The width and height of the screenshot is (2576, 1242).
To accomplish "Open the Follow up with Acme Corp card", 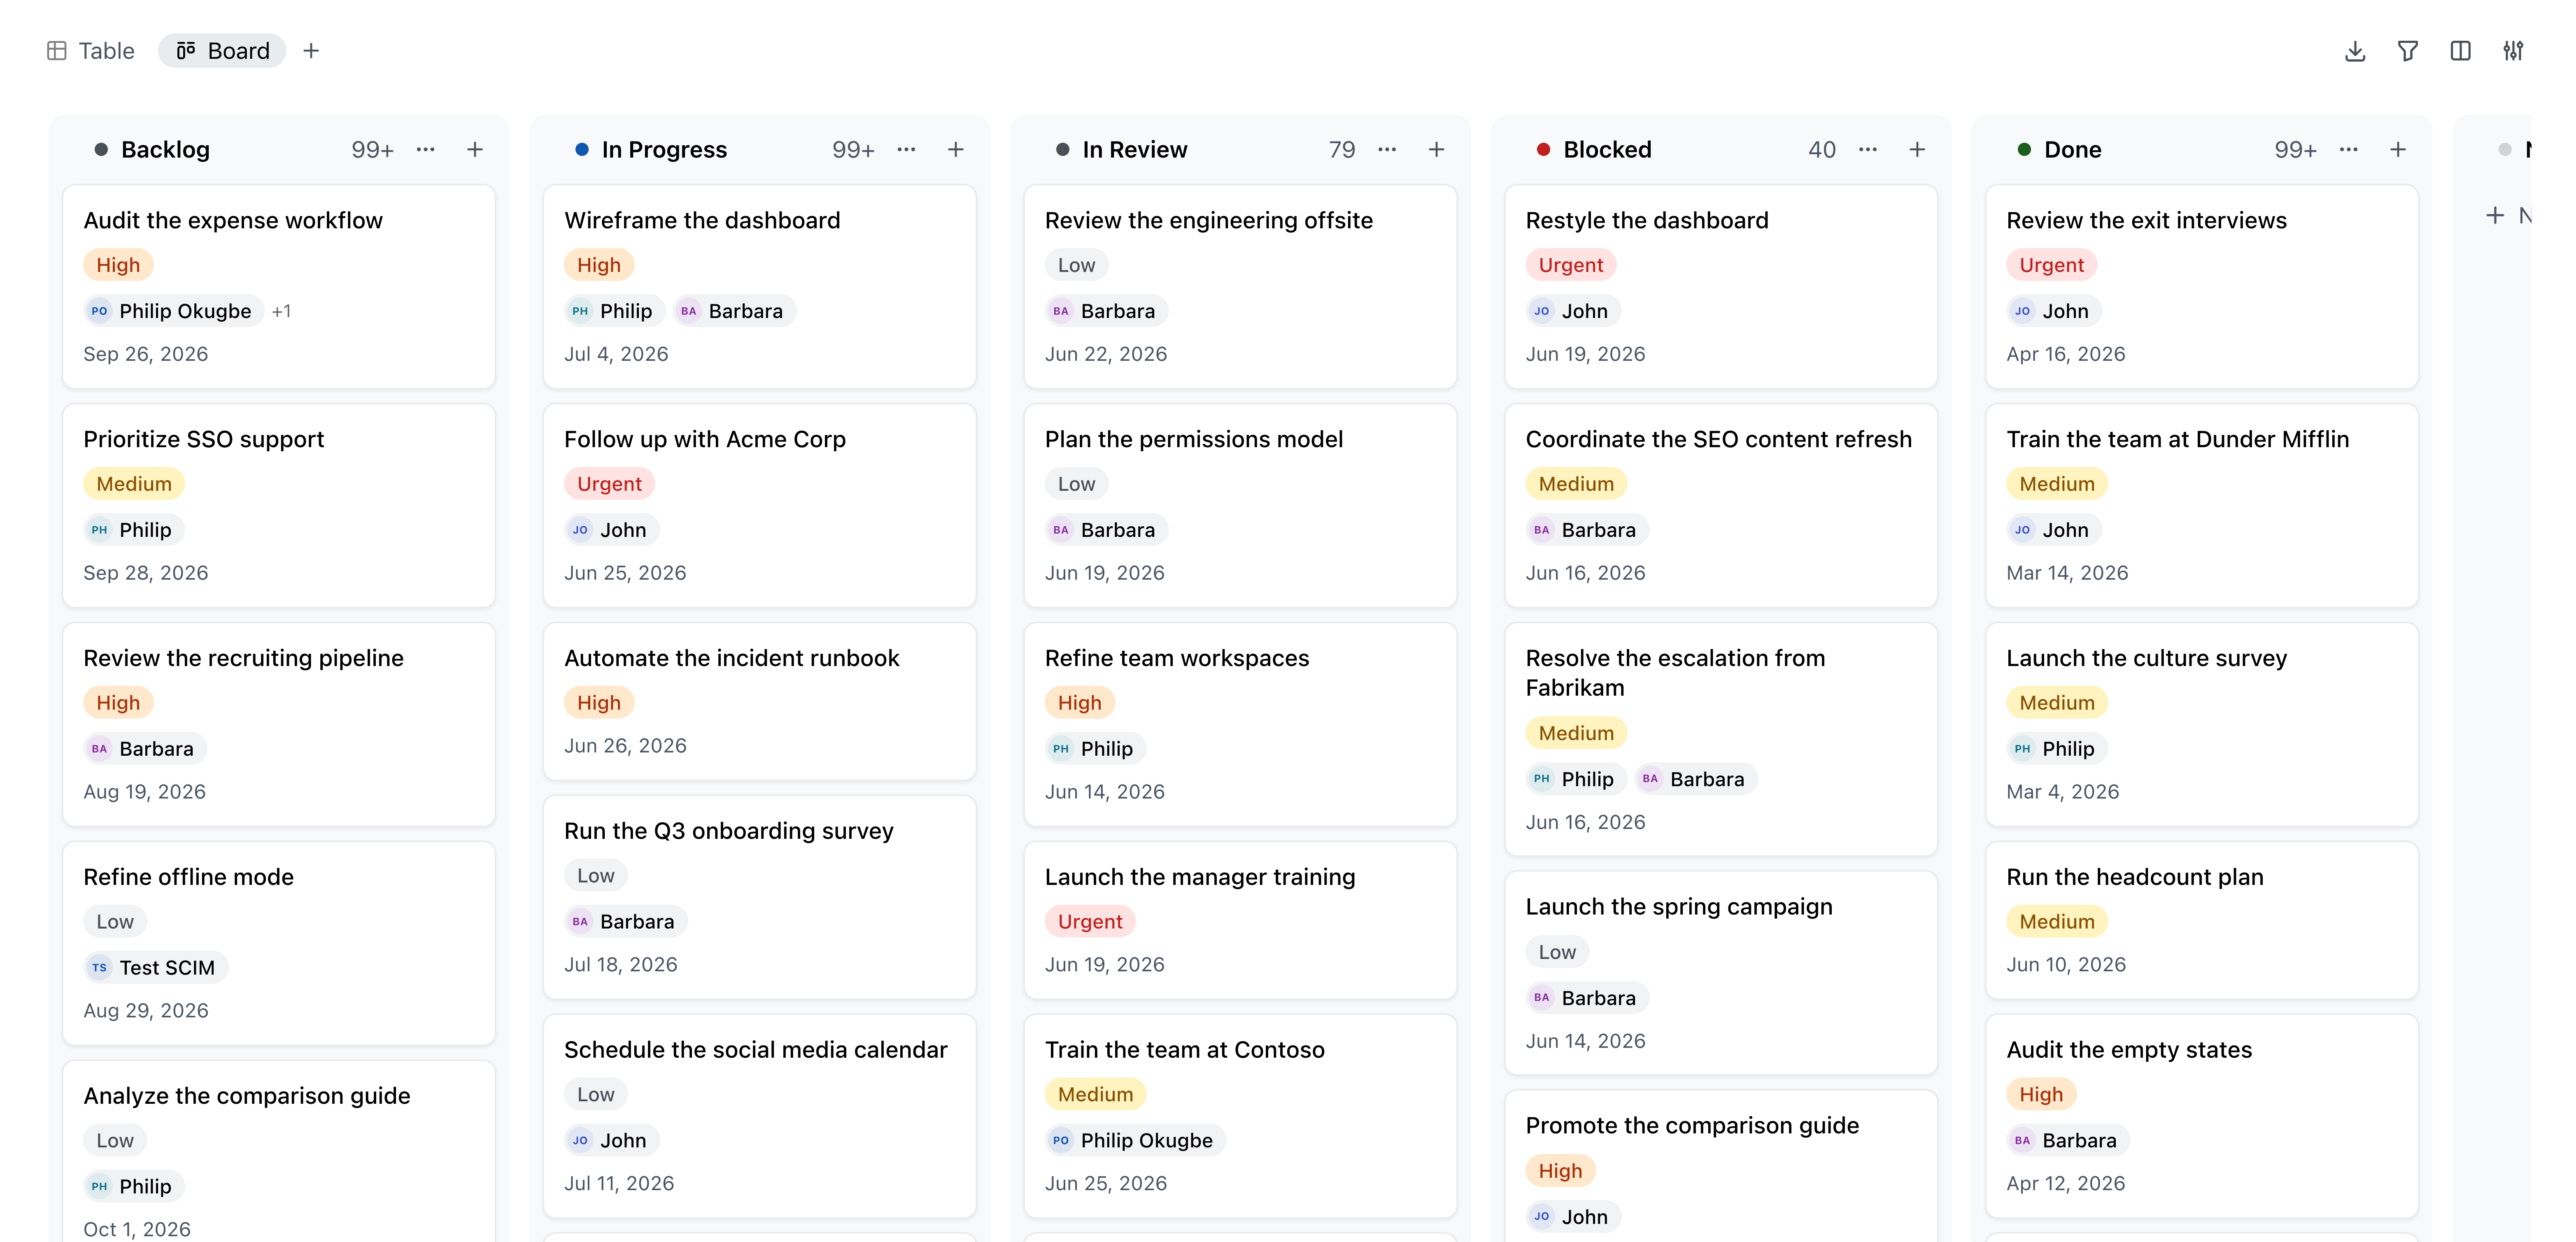I will (760, 506).
